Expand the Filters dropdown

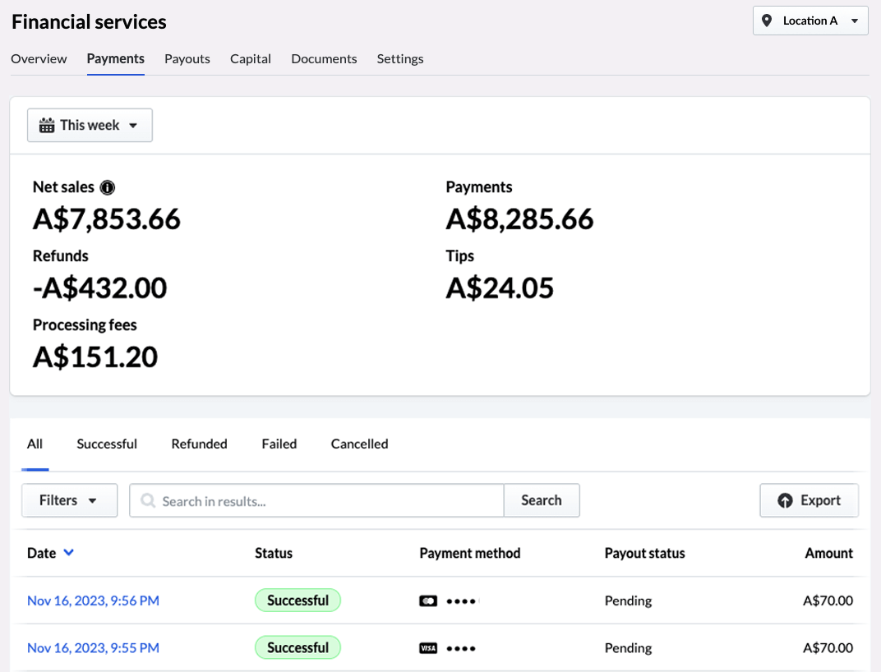point(69,499)
